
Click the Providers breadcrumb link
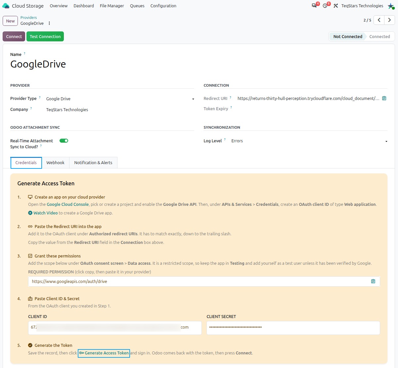coord(28,18)
